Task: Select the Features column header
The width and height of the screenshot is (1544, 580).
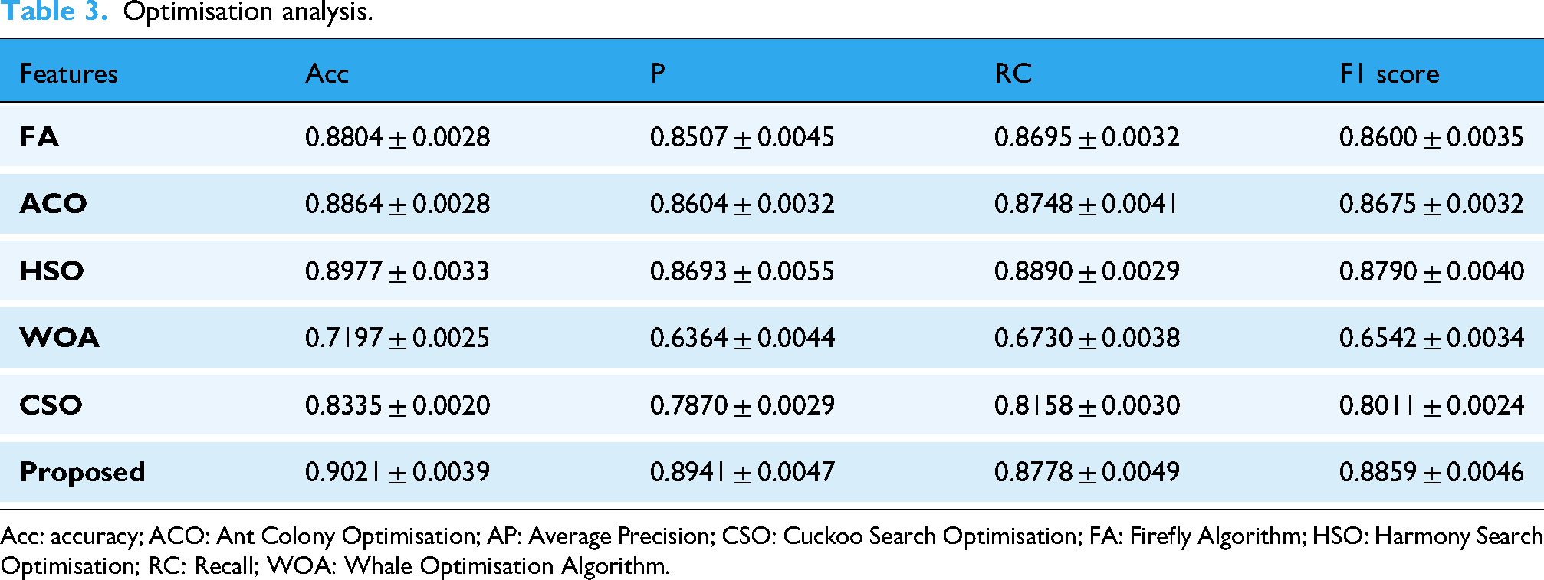Action: point(69,74)
